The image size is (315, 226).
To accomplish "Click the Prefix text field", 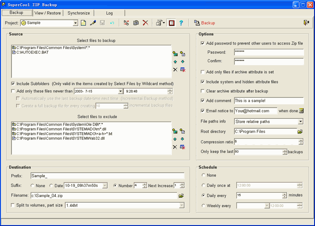I will (107, 176).
